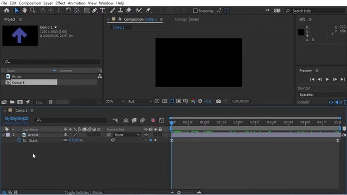347x195 pixels.
Task: Delete selected project item with trash icon
Action: tap(50, 102)
